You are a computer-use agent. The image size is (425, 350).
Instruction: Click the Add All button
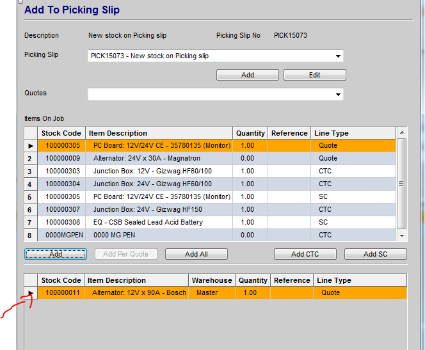tap(196, 254)
